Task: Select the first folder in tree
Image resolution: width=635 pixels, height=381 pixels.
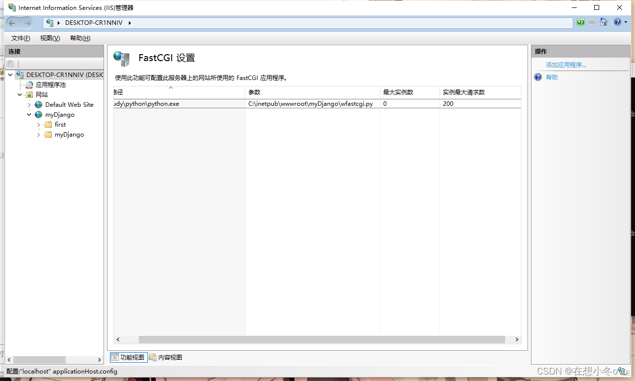Action: coord(60,125)
